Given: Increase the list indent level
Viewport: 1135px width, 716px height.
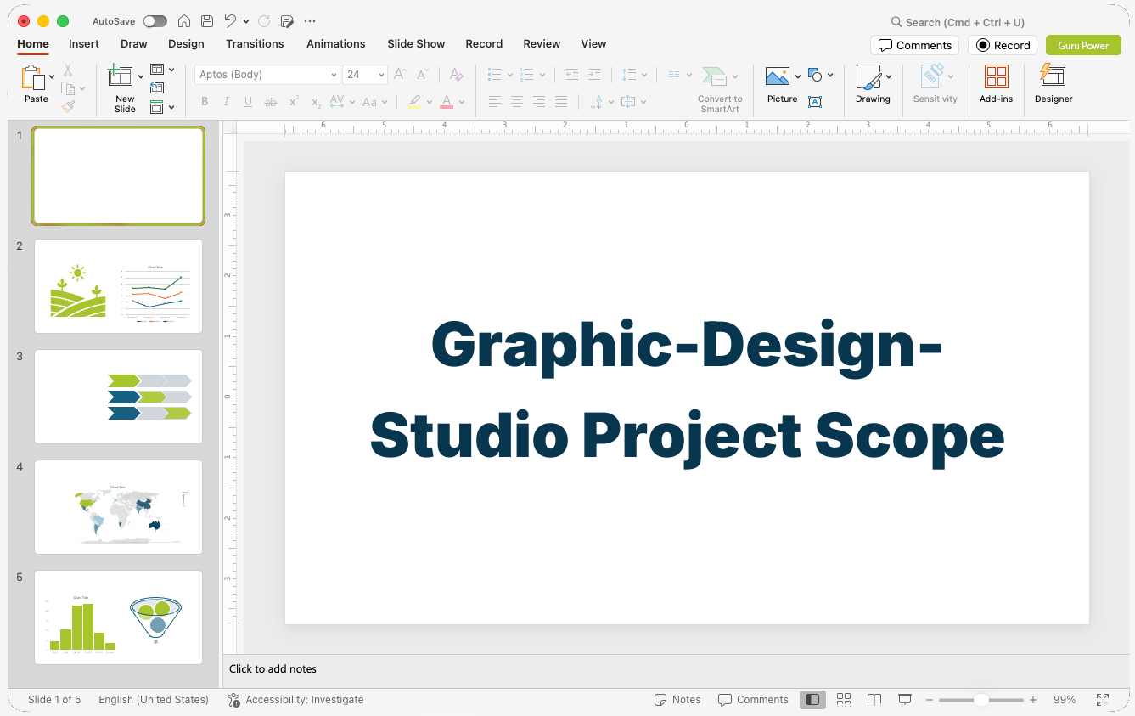Looking at the screenshot, I should pyautogui.click(x=594, y=75).
